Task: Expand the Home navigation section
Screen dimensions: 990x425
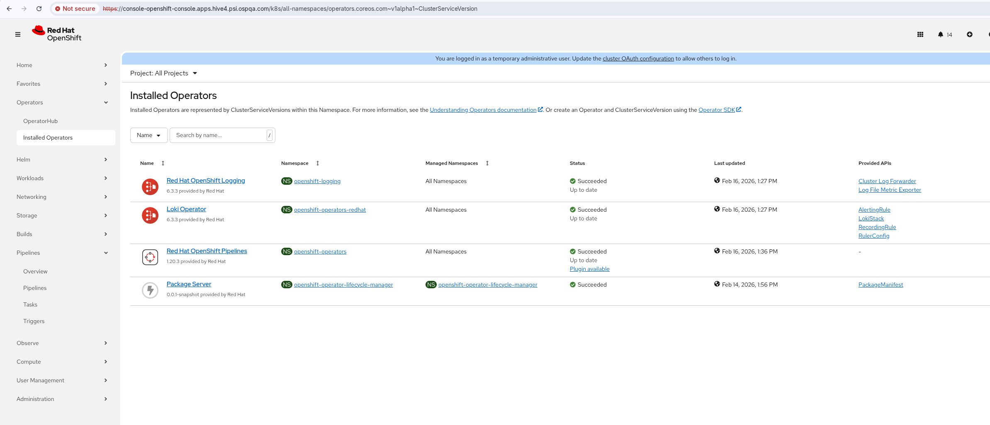Action: (62, 65)
